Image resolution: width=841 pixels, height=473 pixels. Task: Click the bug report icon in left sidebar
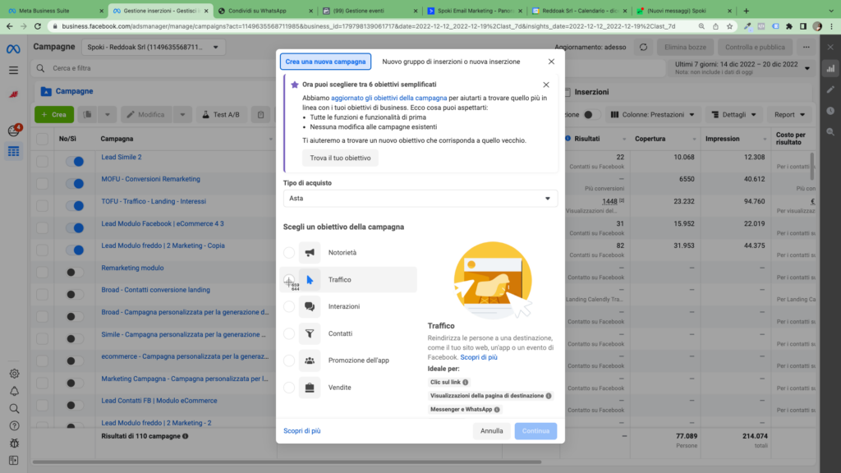tap(14, 442)
